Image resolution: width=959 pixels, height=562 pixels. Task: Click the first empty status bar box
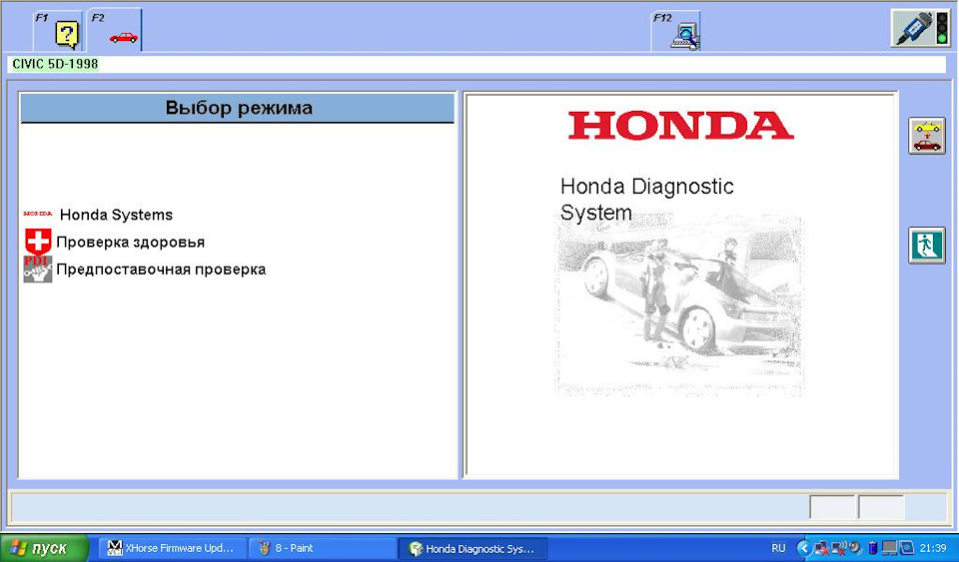coord(832,508)
